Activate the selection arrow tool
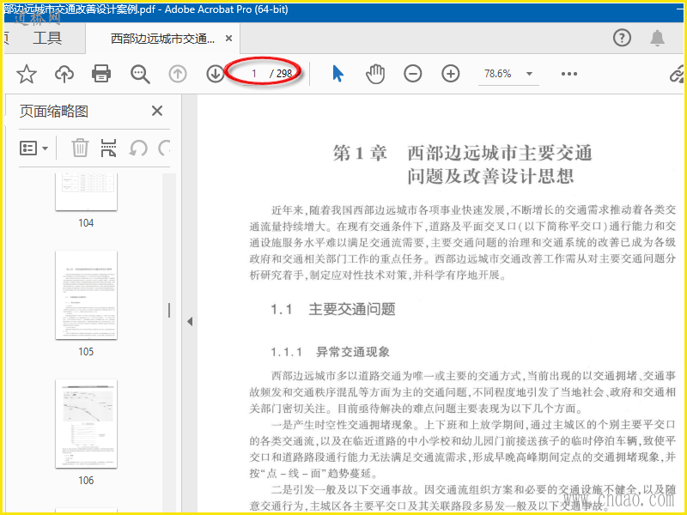 [x=337, y=74]
